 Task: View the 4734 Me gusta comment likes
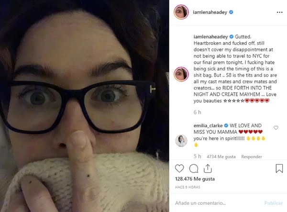coord(221,156)
